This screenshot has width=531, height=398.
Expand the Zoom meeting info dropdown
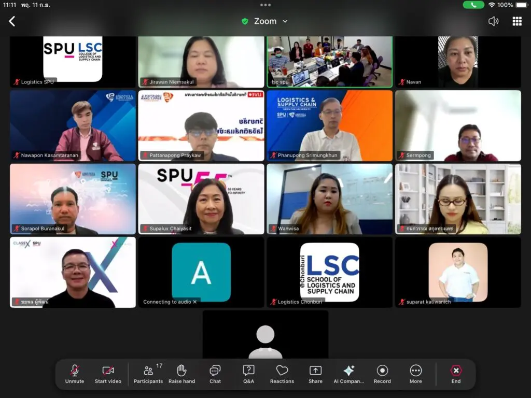coord(285,21)
